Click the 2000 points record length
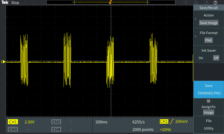Viewport: 224px width, 134px height. click(x=143, y=130)
